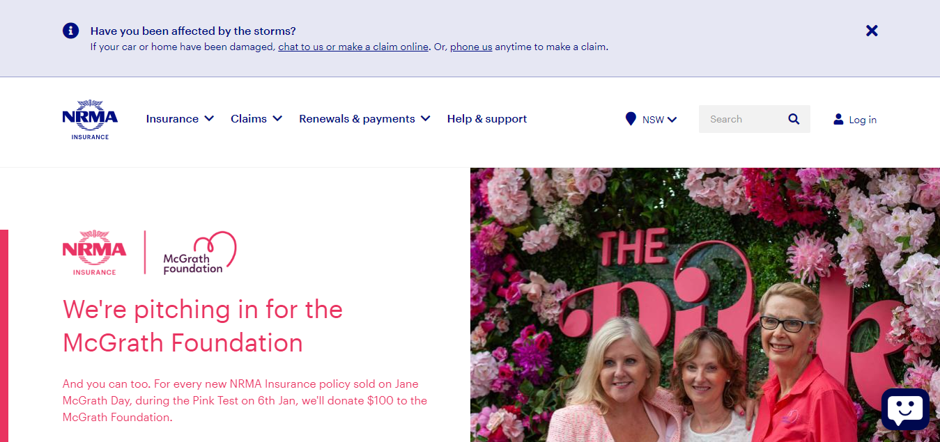Click the location pin icon

click(x=631, y=119)
